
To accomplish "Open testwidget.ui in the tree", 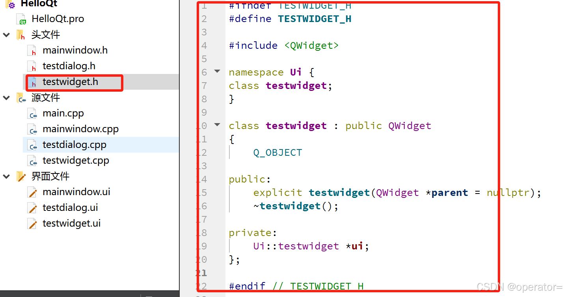I will (x=72, y=223).
